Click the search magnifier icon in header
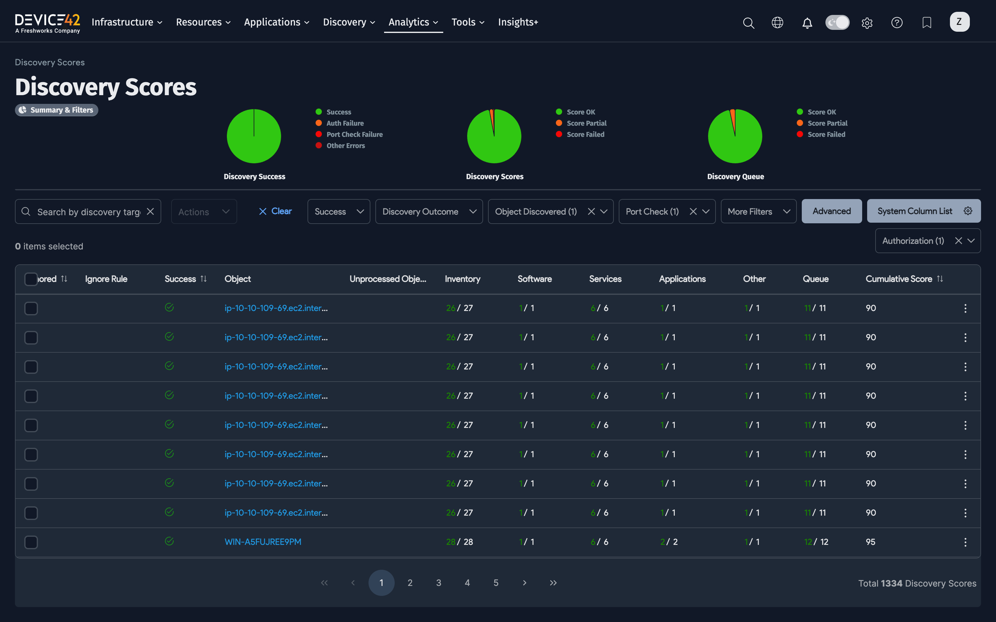Screen dimensions: 996x622 748,23
